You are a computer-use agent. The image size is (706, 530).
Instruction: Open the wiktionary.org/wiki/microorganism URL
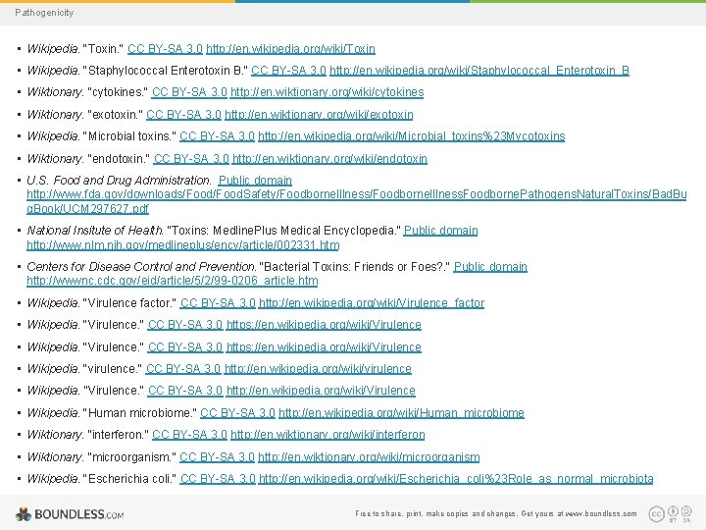[369, 457]
